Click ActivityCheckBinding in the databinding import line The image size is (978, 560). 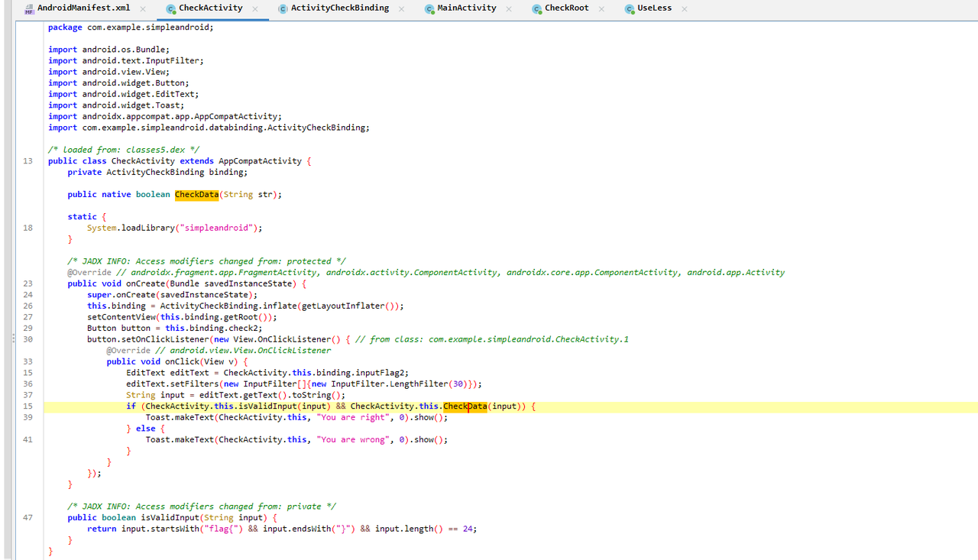tap(318, 128)
